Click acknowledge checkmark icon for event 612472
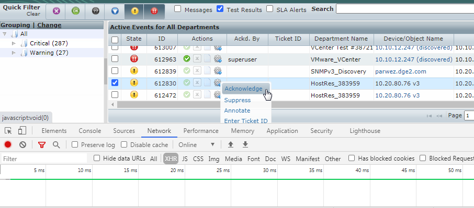Screen dimensions: 474x208 pos(187,95)
